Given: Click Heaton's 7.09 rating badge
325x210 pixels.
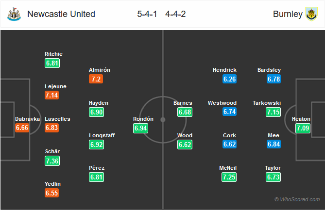Looking at the screenshot, I should [303, 128].
